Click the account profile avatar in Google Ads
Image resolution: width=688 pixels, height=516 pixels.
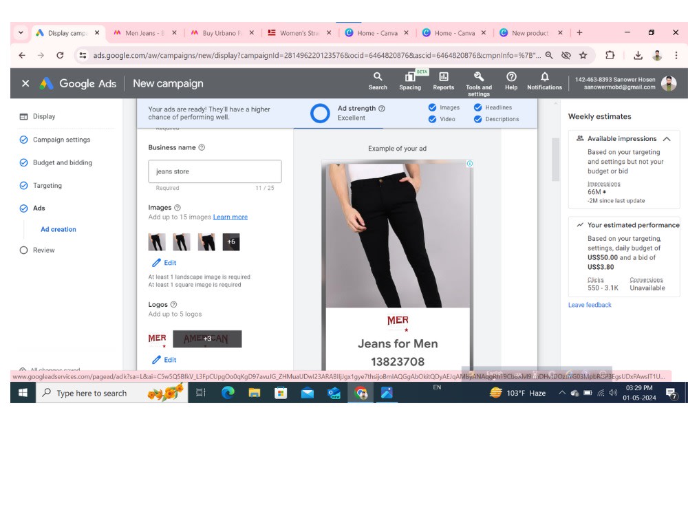coord(669,83)
